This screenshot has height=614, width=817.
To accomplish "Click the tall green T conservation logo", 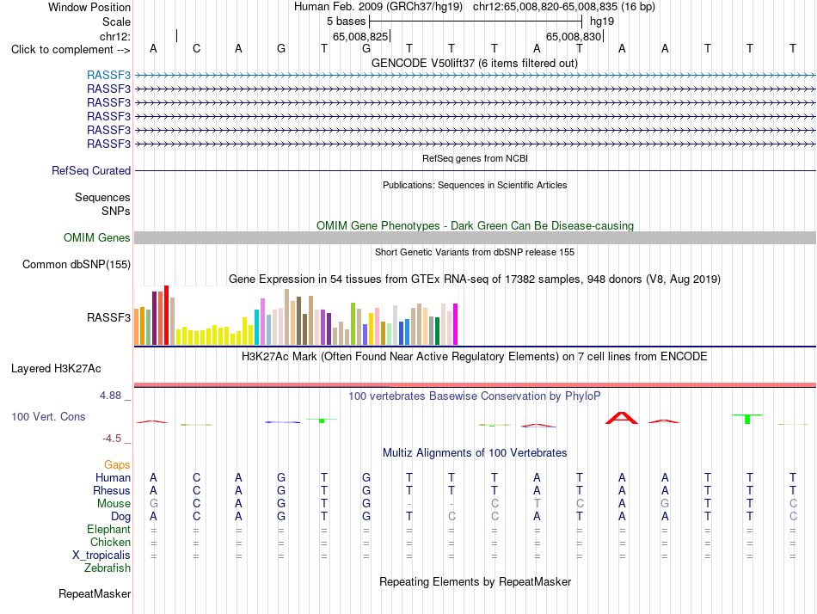I will [747, 419].
